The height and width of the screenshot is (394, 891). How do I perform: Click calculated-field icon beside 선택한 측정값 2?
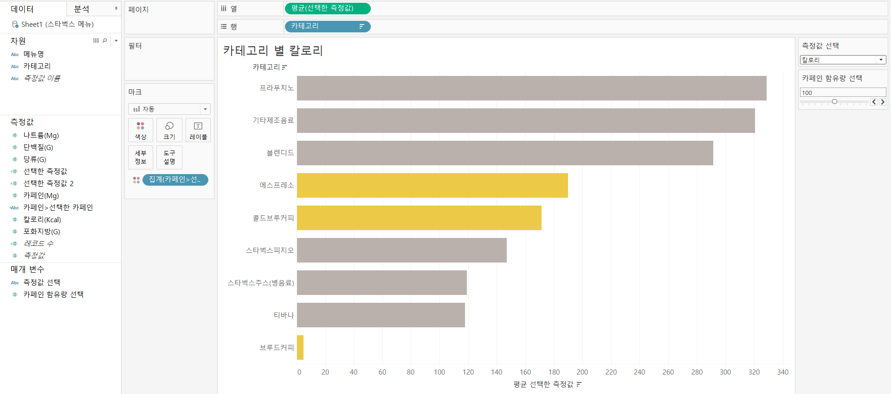tap(14, 183)
